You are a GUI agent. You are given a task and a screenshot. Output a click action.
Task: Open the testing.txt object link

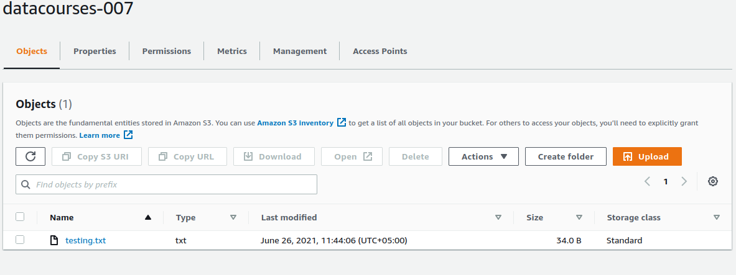click(85, 241)
